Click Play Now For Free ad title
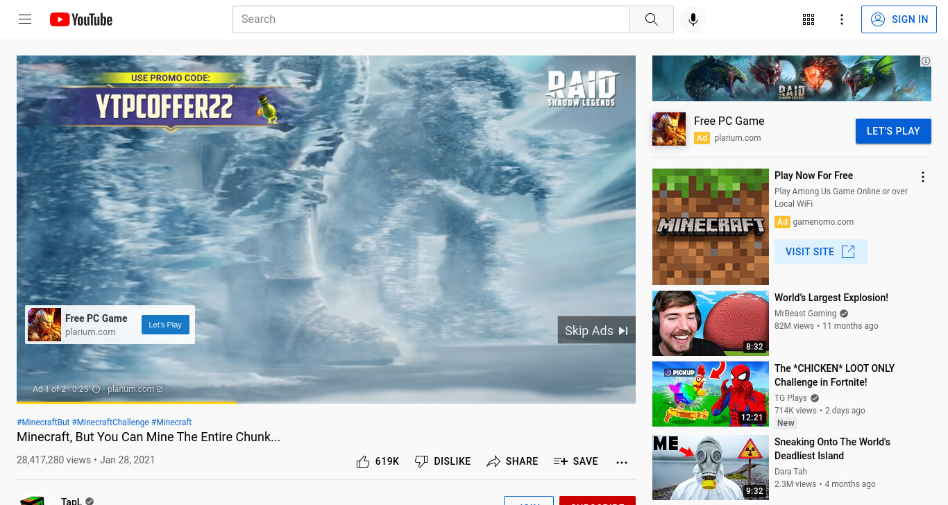This screenshot has width=948, height=505. 813,176
